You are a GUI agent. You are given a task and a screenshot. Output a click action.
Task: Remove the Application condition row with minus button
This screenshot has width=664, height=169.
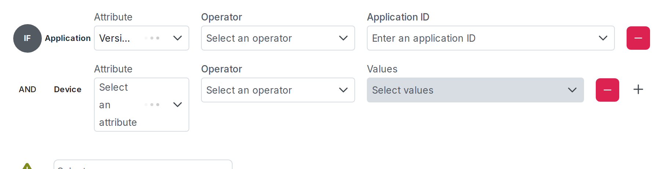(x=638, y=38)
